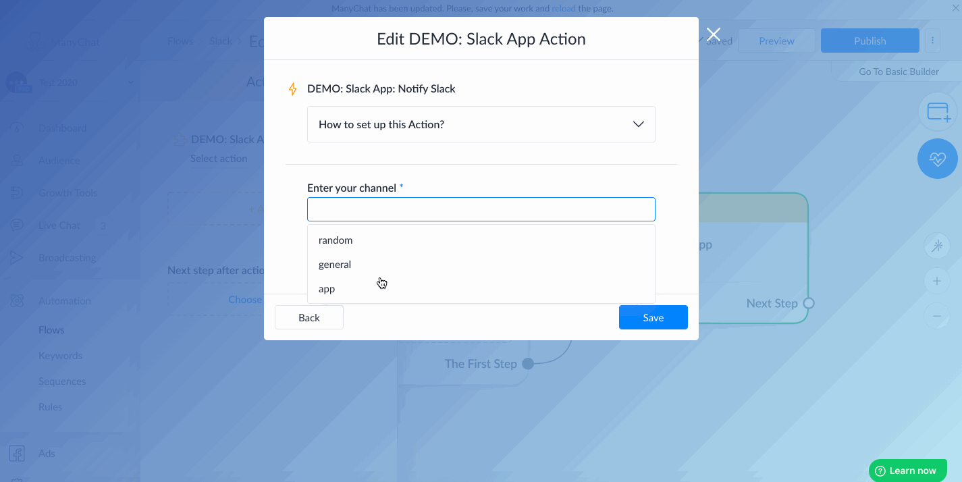Click the Enter your channel input field
Image resolution: width=962 pixels, height=482 pixels.
coord(481,209)
